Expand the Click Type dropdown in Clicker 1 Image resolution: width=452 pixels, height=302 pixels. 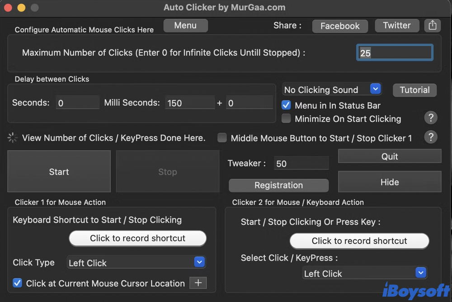tap(137, 262)
